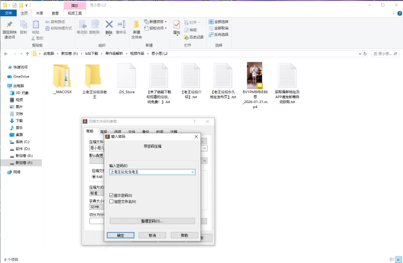
Task: Select Network in navigation pane
Action: pyautogui.click(x=17, y=172)
